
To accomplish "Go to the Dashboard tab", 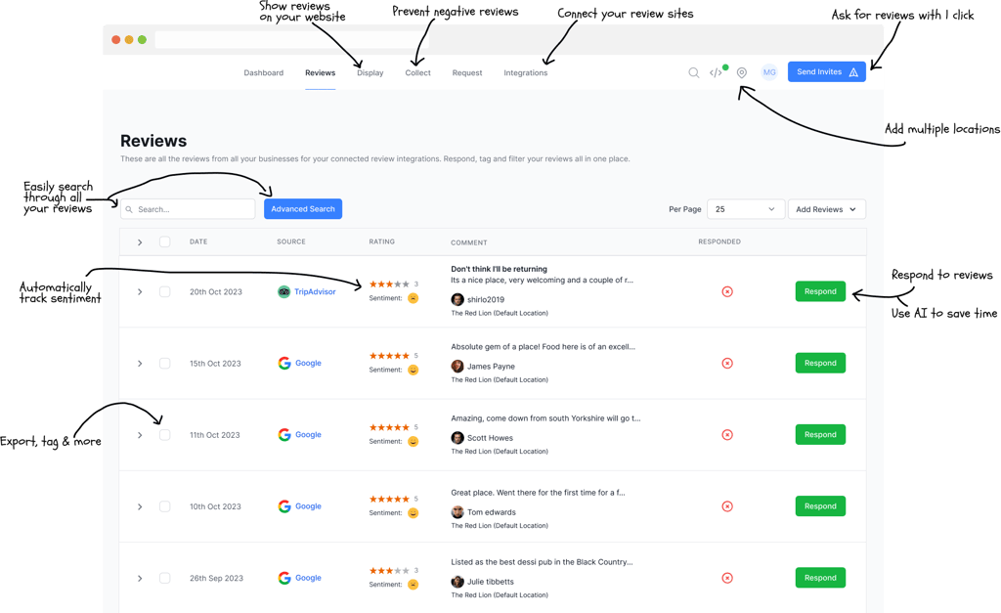I will pyautogui.click(x=264, y=72).
